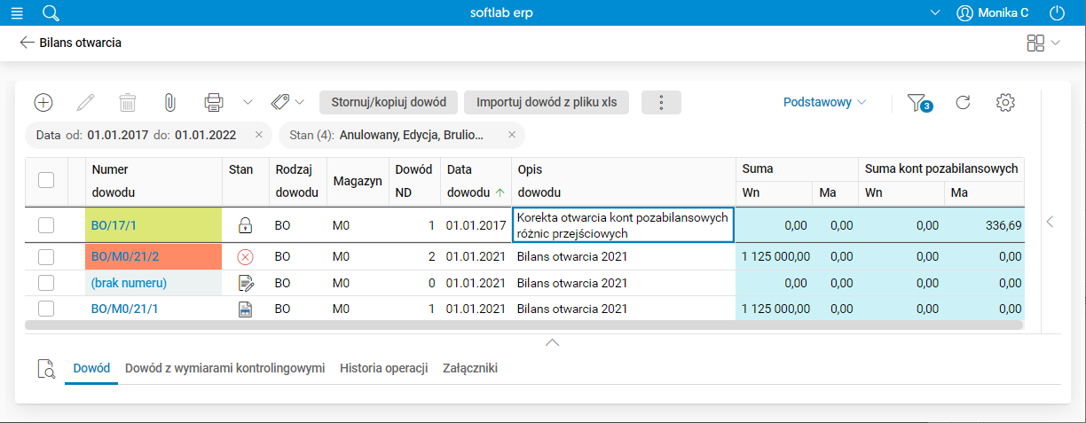This screenshot has width=1086, height=423.
Task: Click the Stan column header
Action: 246,180
